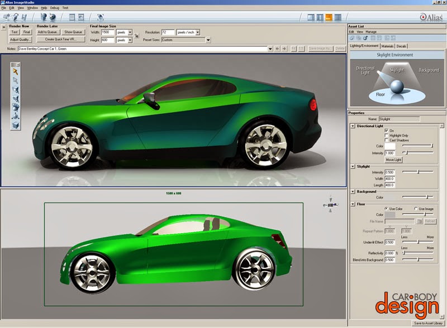Select the orbit/tumble ring tool in floating palette
The image size is (447, 328).
tap(16, 107)
